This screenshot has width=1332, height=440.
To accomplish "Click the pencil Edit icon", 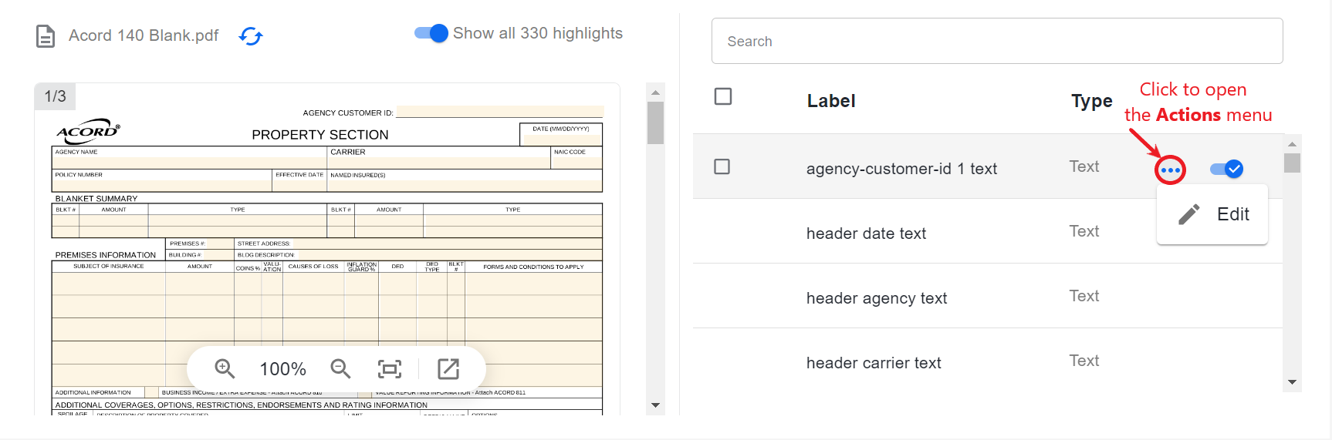I will point(1189,214).
